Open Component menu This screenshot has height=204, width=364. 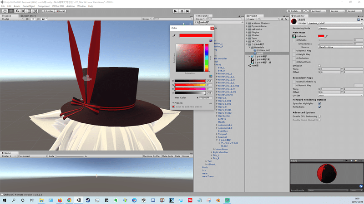tap(43, 6)
